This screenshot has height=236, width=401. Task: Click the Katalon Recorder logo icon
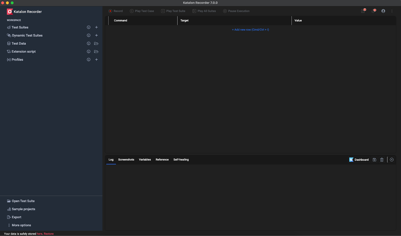(10, 11)
